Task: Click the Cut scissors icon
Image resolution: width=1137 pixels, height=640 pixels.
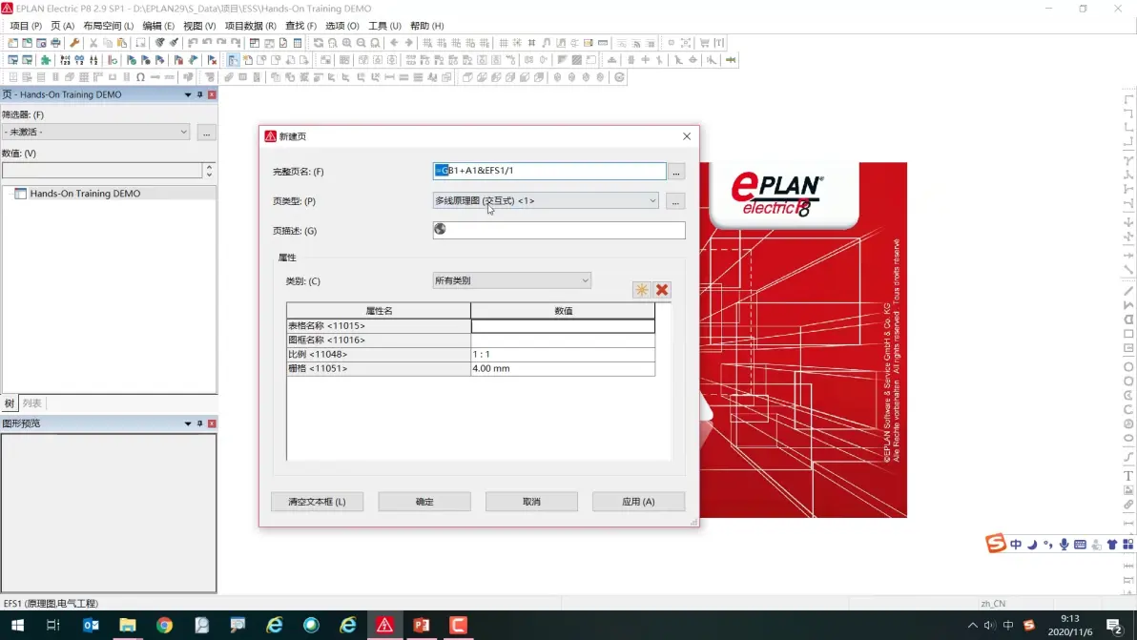Action: click(93, 43)
